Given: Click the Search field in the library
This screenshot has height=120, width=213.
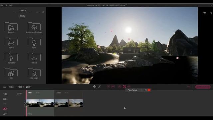Looking at the screenshot, I should coord(23,11).
